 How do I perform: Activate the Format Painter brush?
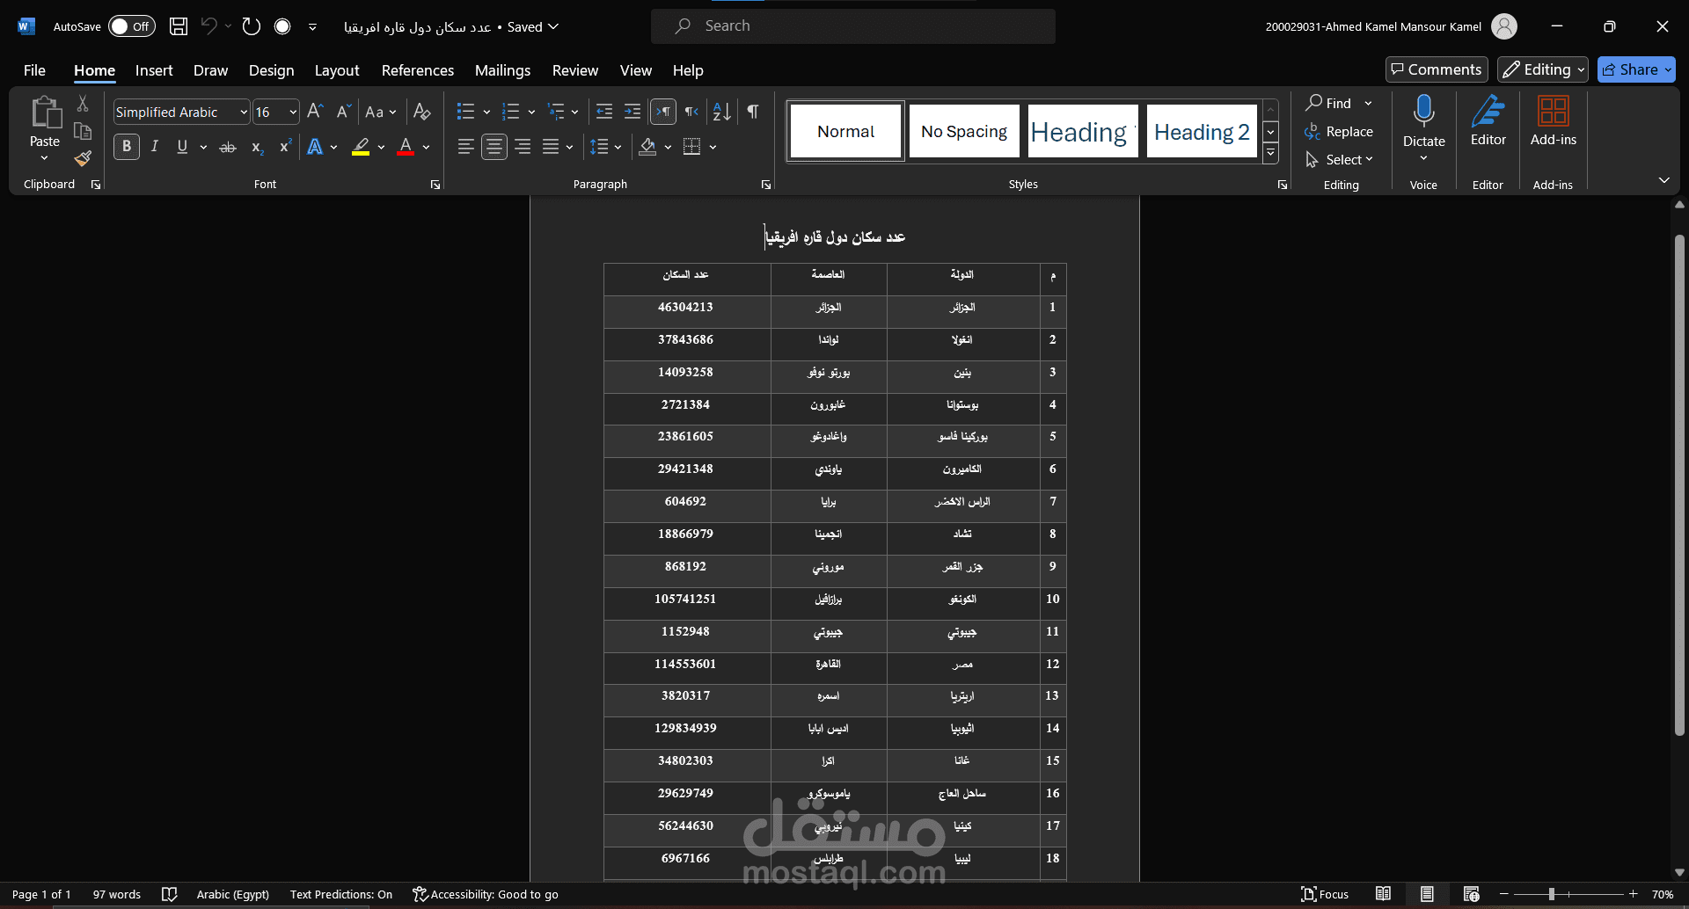pyautogui.click(x=83, y=158)
